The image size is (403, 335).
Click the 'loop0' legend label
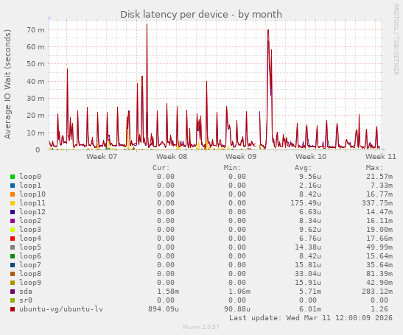point(30,177)
